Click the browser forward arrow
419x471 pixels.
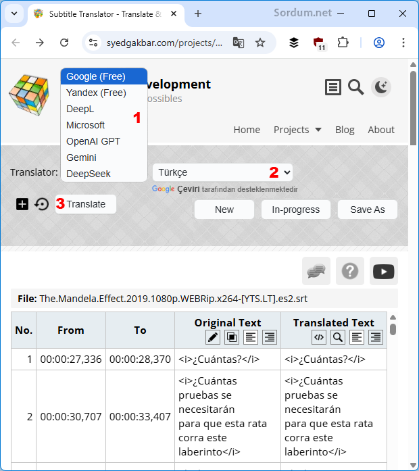[x=40, y=43]
